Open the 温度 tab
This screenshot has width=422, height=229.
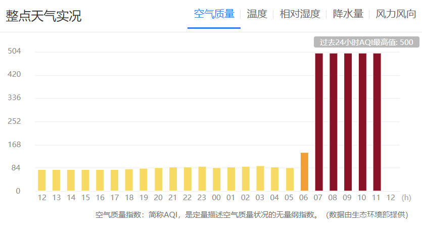tap(257, 14)
